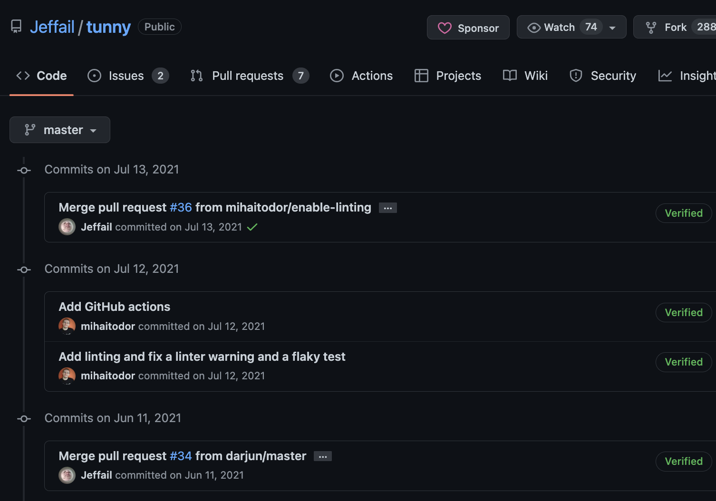The height and width of the screenshot is (501, 716).
Task: Click the repository book icon beside Jeffail
Action: coord(16,27)
